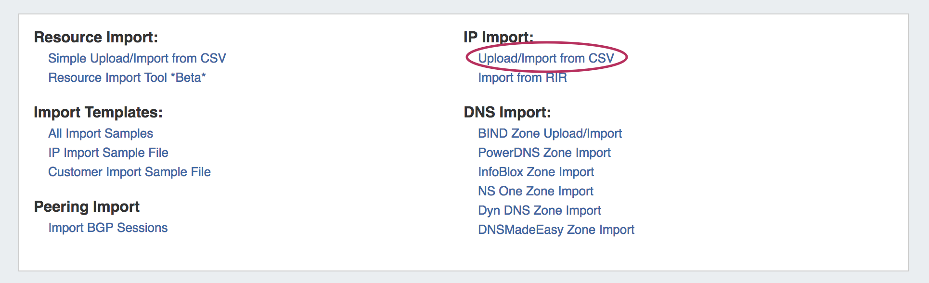Go to NS One Zone Import
929x283 pixels.
pos(535,191)
